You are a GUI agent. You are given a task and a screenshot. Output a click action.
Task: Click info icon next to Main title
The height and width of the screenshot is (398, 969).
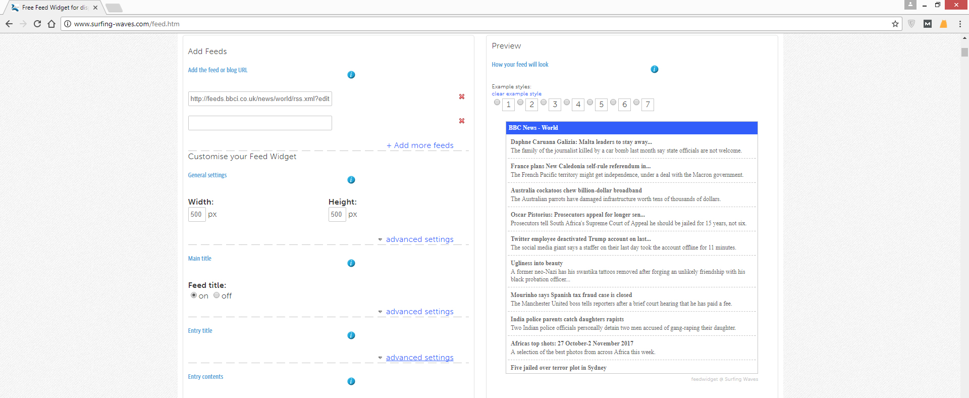coord(351,263)
